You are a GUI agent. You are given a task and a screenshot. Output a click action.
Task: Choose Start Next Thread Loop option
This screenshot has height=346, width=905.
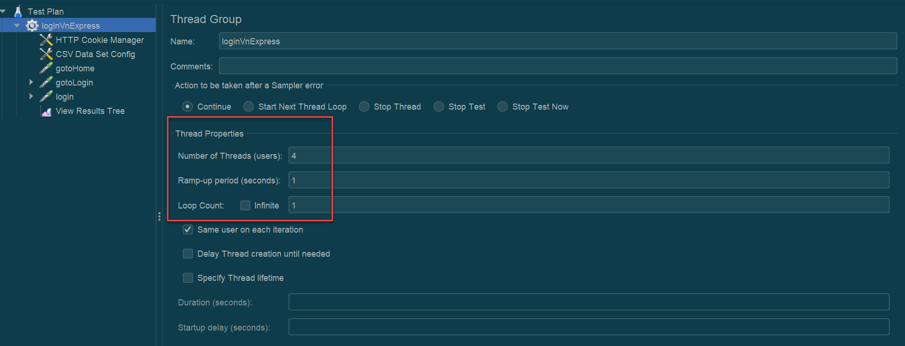click(x=248, y=106)
